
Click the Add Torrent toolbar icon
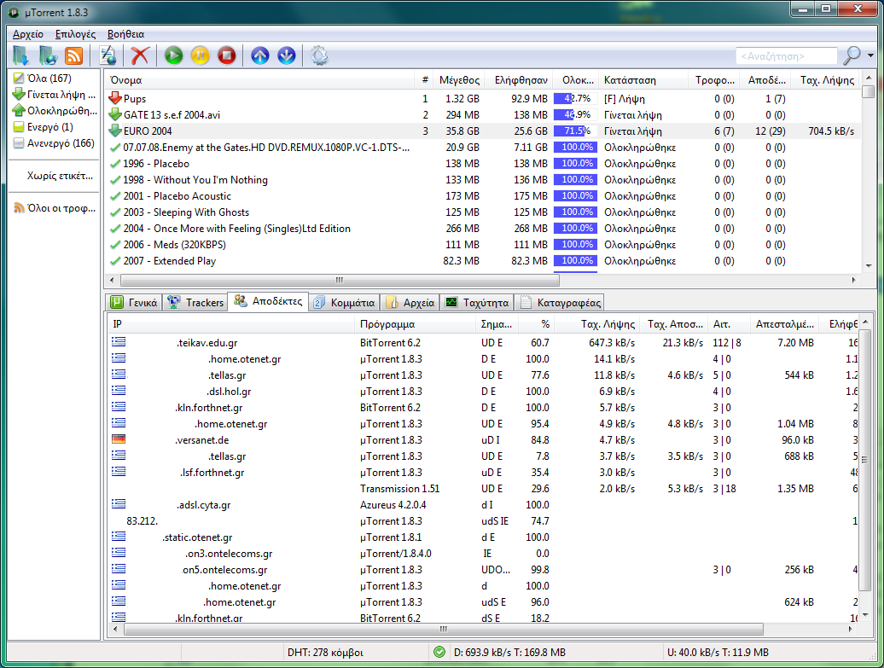(x=20, y=55)
